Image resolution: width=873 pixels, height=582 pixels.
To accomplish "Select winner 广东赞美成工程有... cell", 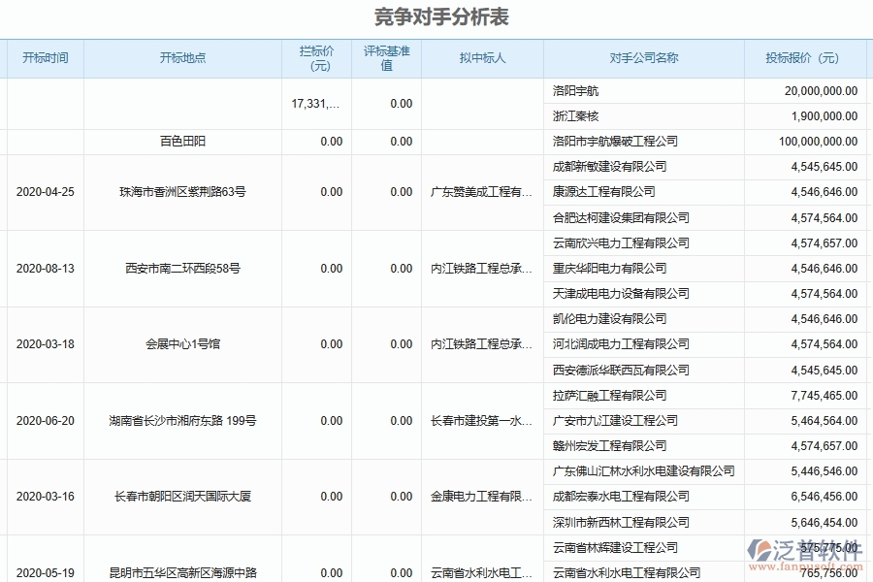I will tap(480, 192).
